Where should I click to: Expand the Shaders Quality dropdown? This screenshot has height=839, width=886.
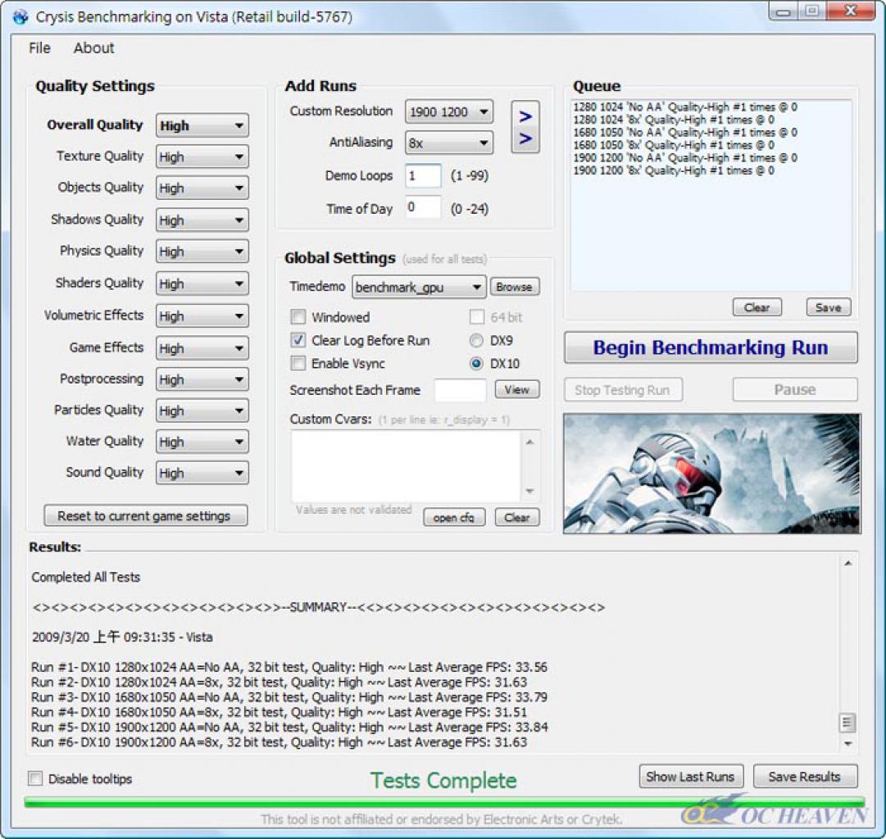[202, 283]
